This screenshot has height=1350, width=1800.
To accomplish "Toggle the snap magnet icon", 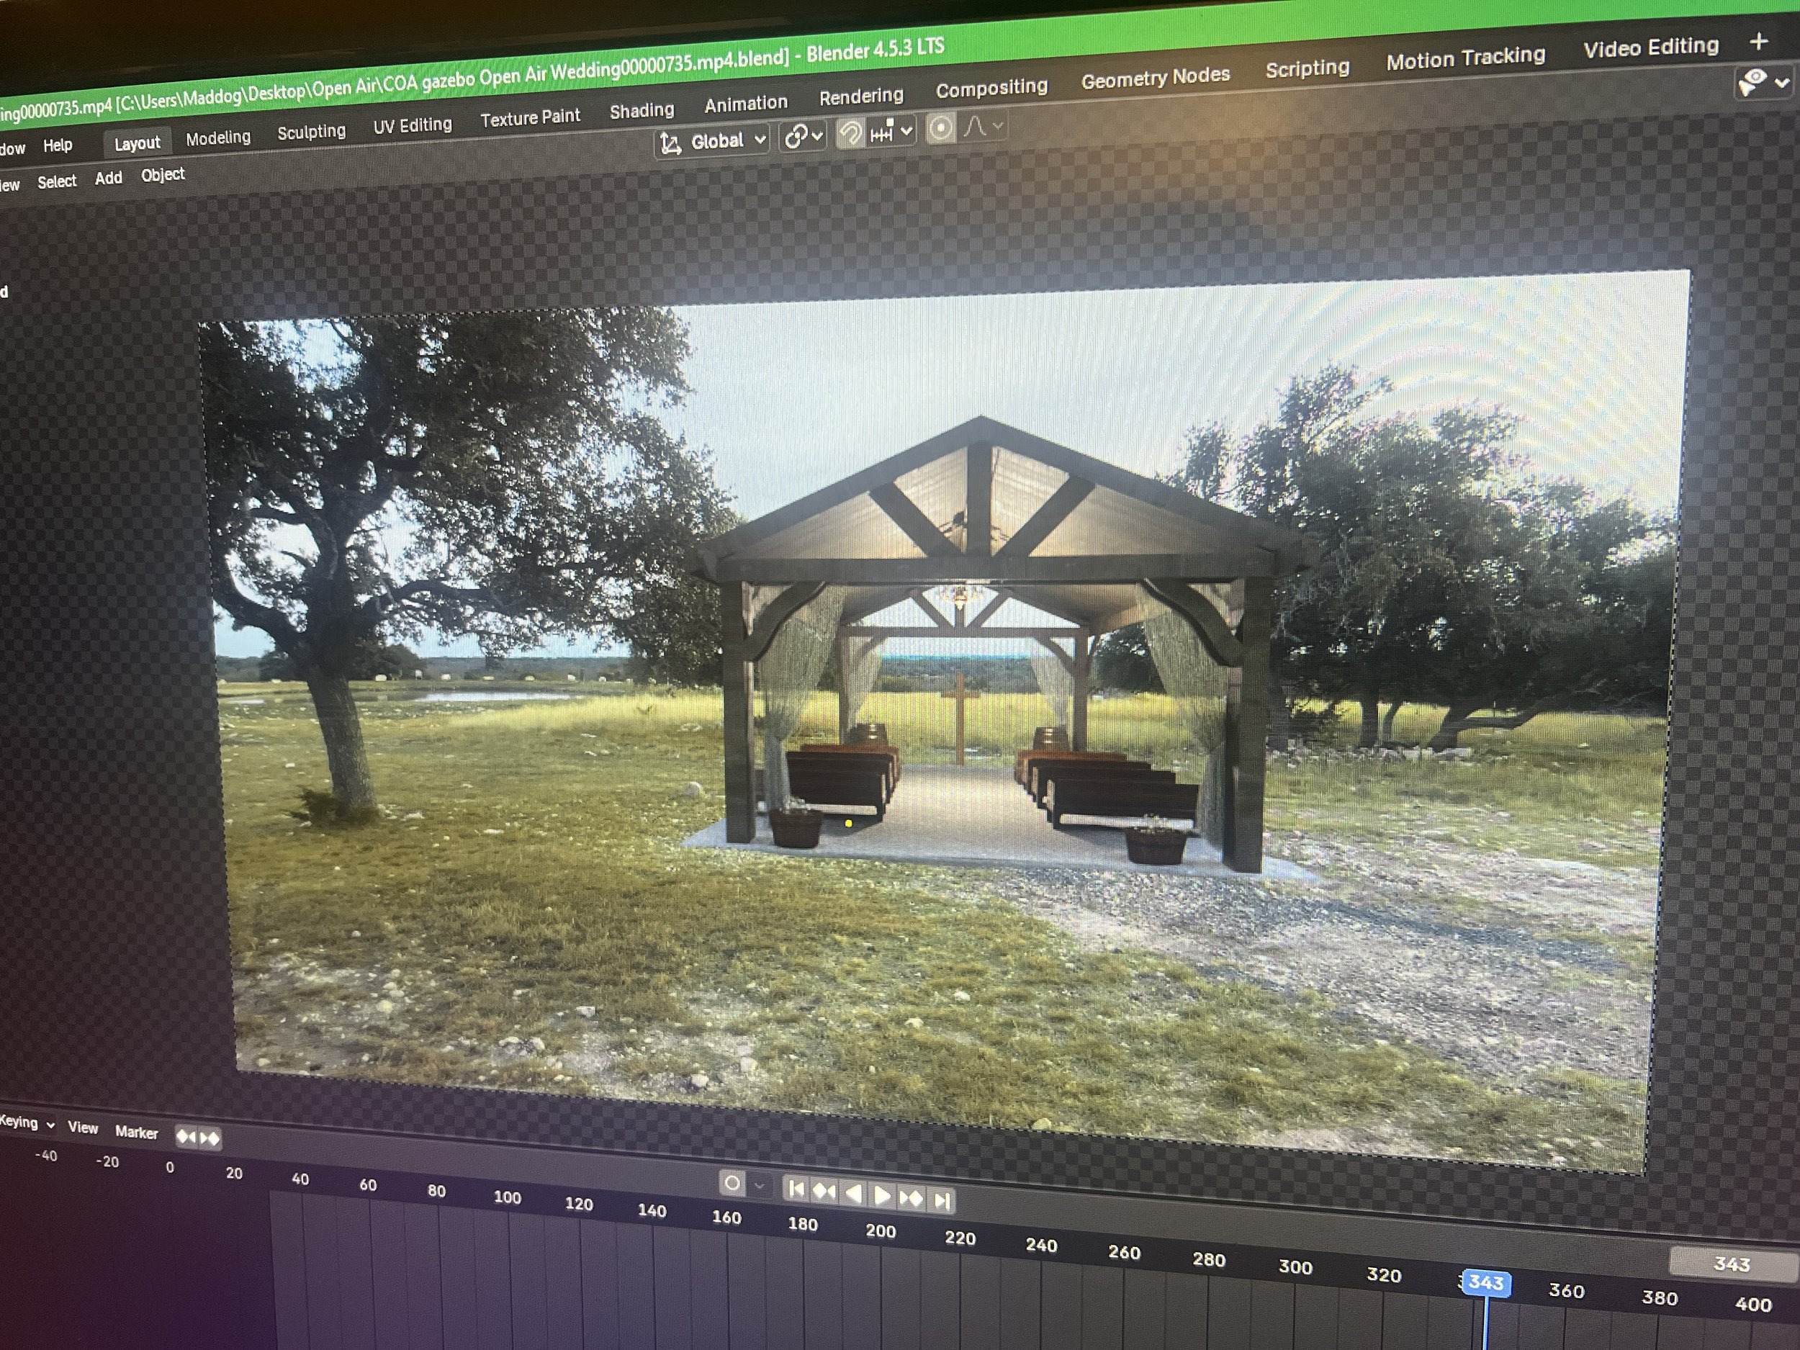I will (850, 134).
